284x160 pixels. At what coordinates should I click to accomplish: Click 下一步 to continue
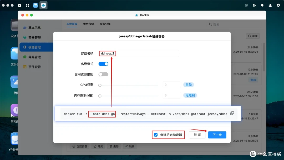[x=217, y=135]
